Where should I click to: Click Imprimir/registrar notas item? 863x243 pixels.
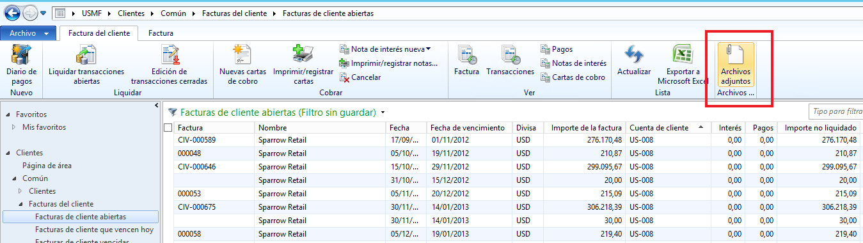click(x=388, y=63)
